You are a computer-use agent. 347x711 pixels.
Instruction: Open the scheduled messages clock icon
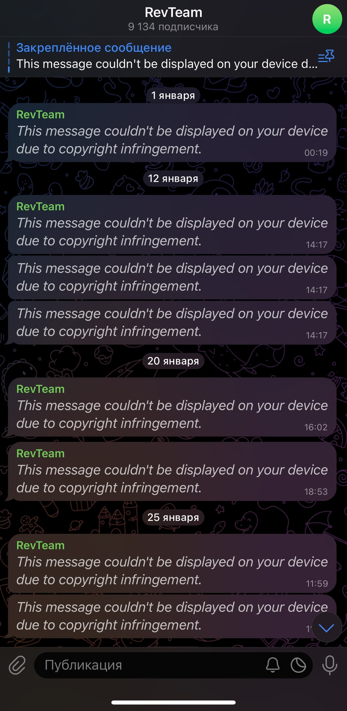point(298,665)
